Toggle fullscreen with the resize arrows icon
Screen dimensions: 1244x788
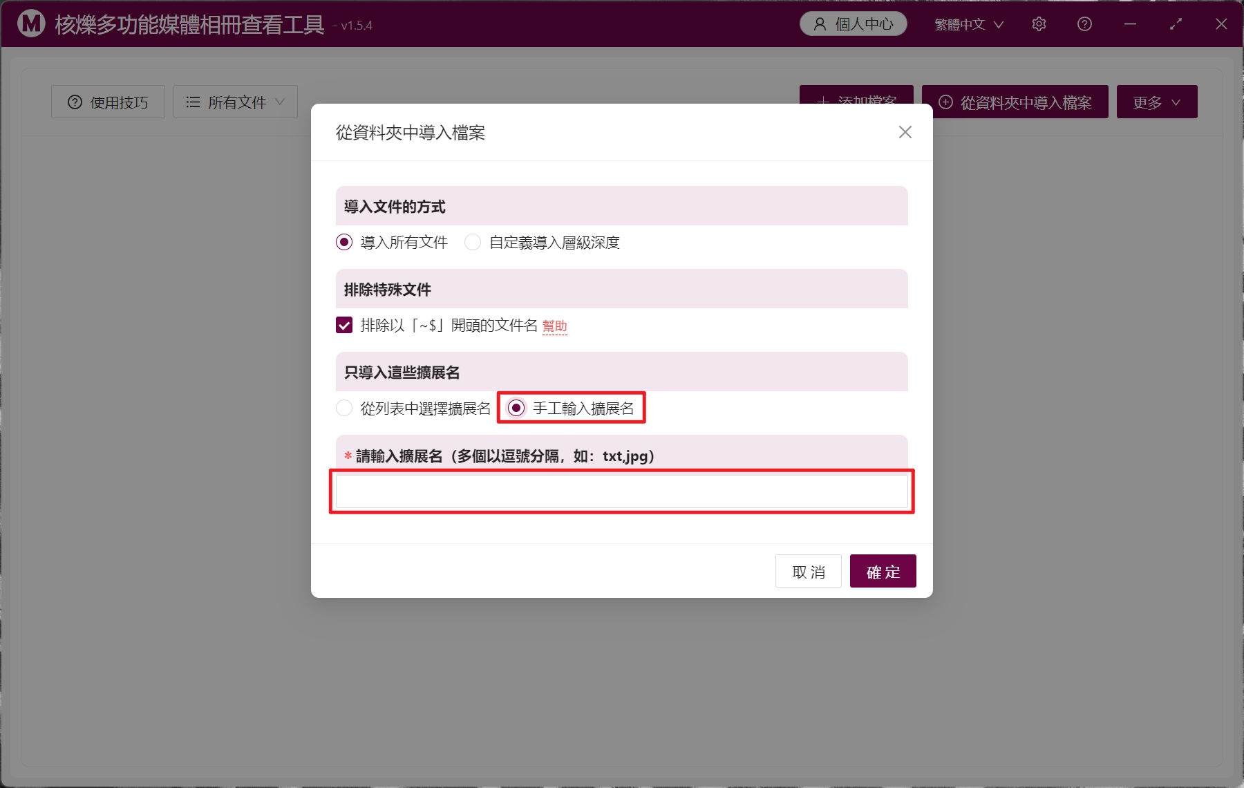(x=1176, y=24)
